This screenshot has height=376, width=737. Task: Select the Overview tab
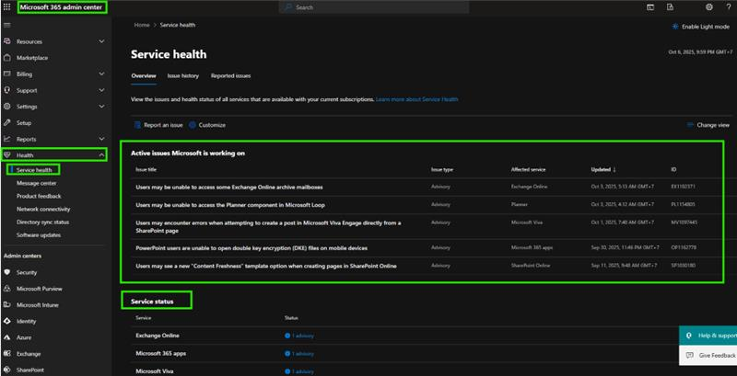coord(144,76)
